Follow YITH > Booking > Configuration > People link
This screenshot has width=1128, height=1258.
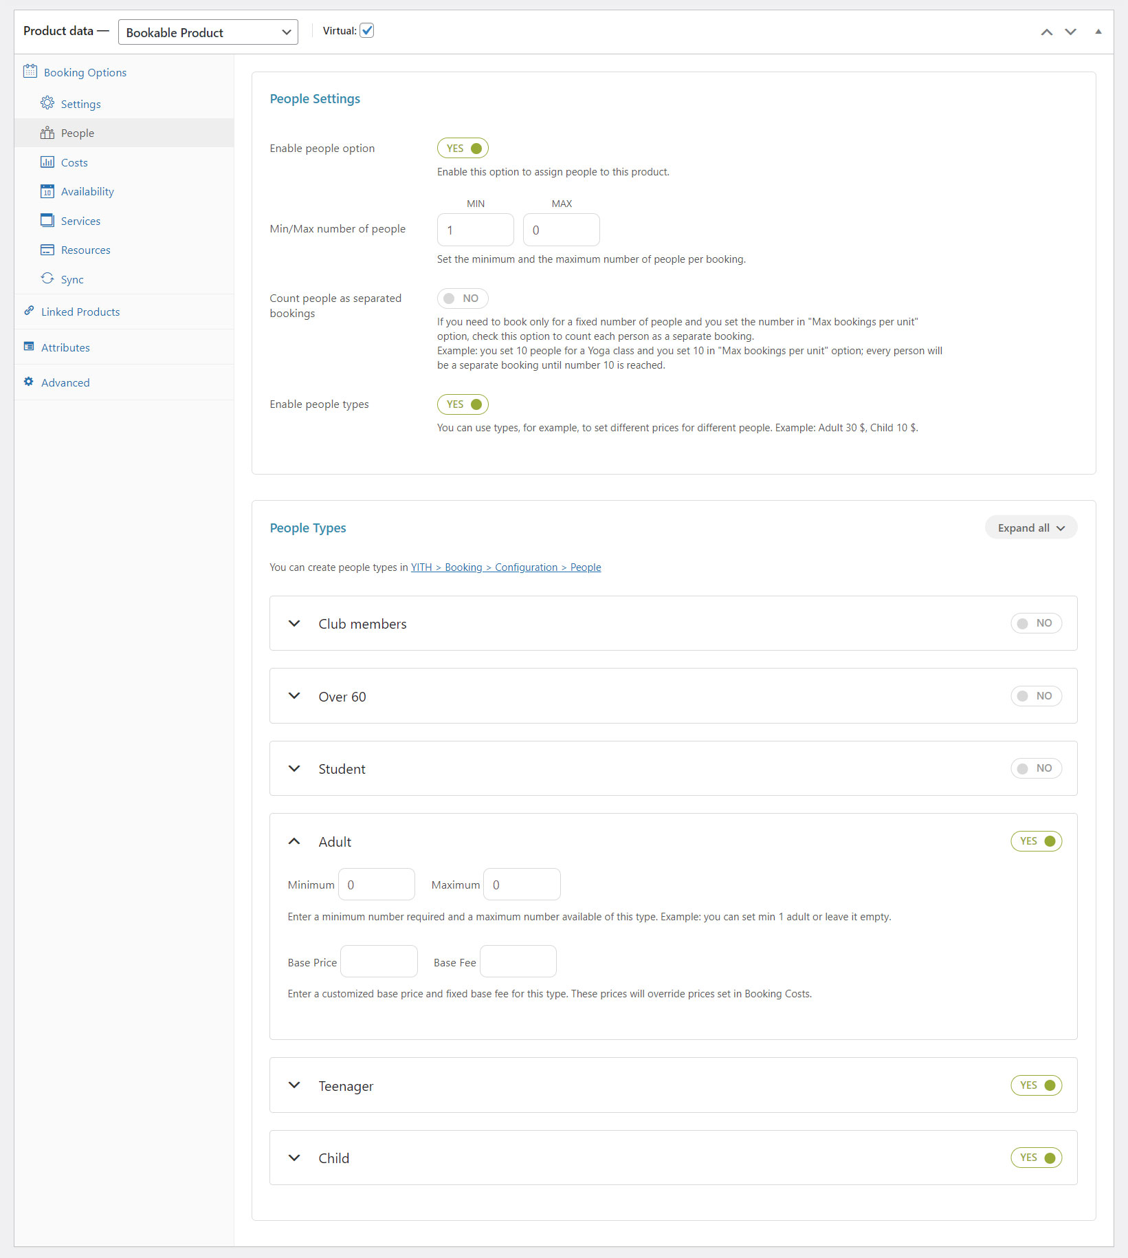[506, 567]
